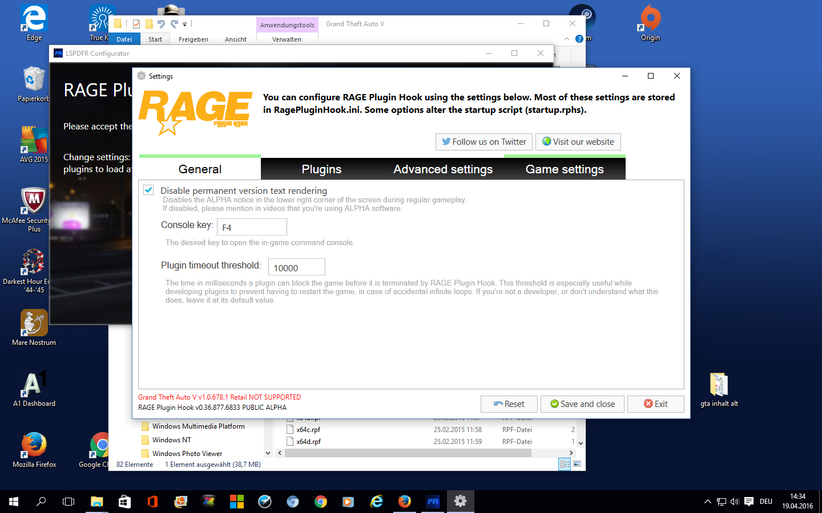Click the RAGE Plugin Hook logo
This screenshot has width=822, height=513.
(195, 113)
